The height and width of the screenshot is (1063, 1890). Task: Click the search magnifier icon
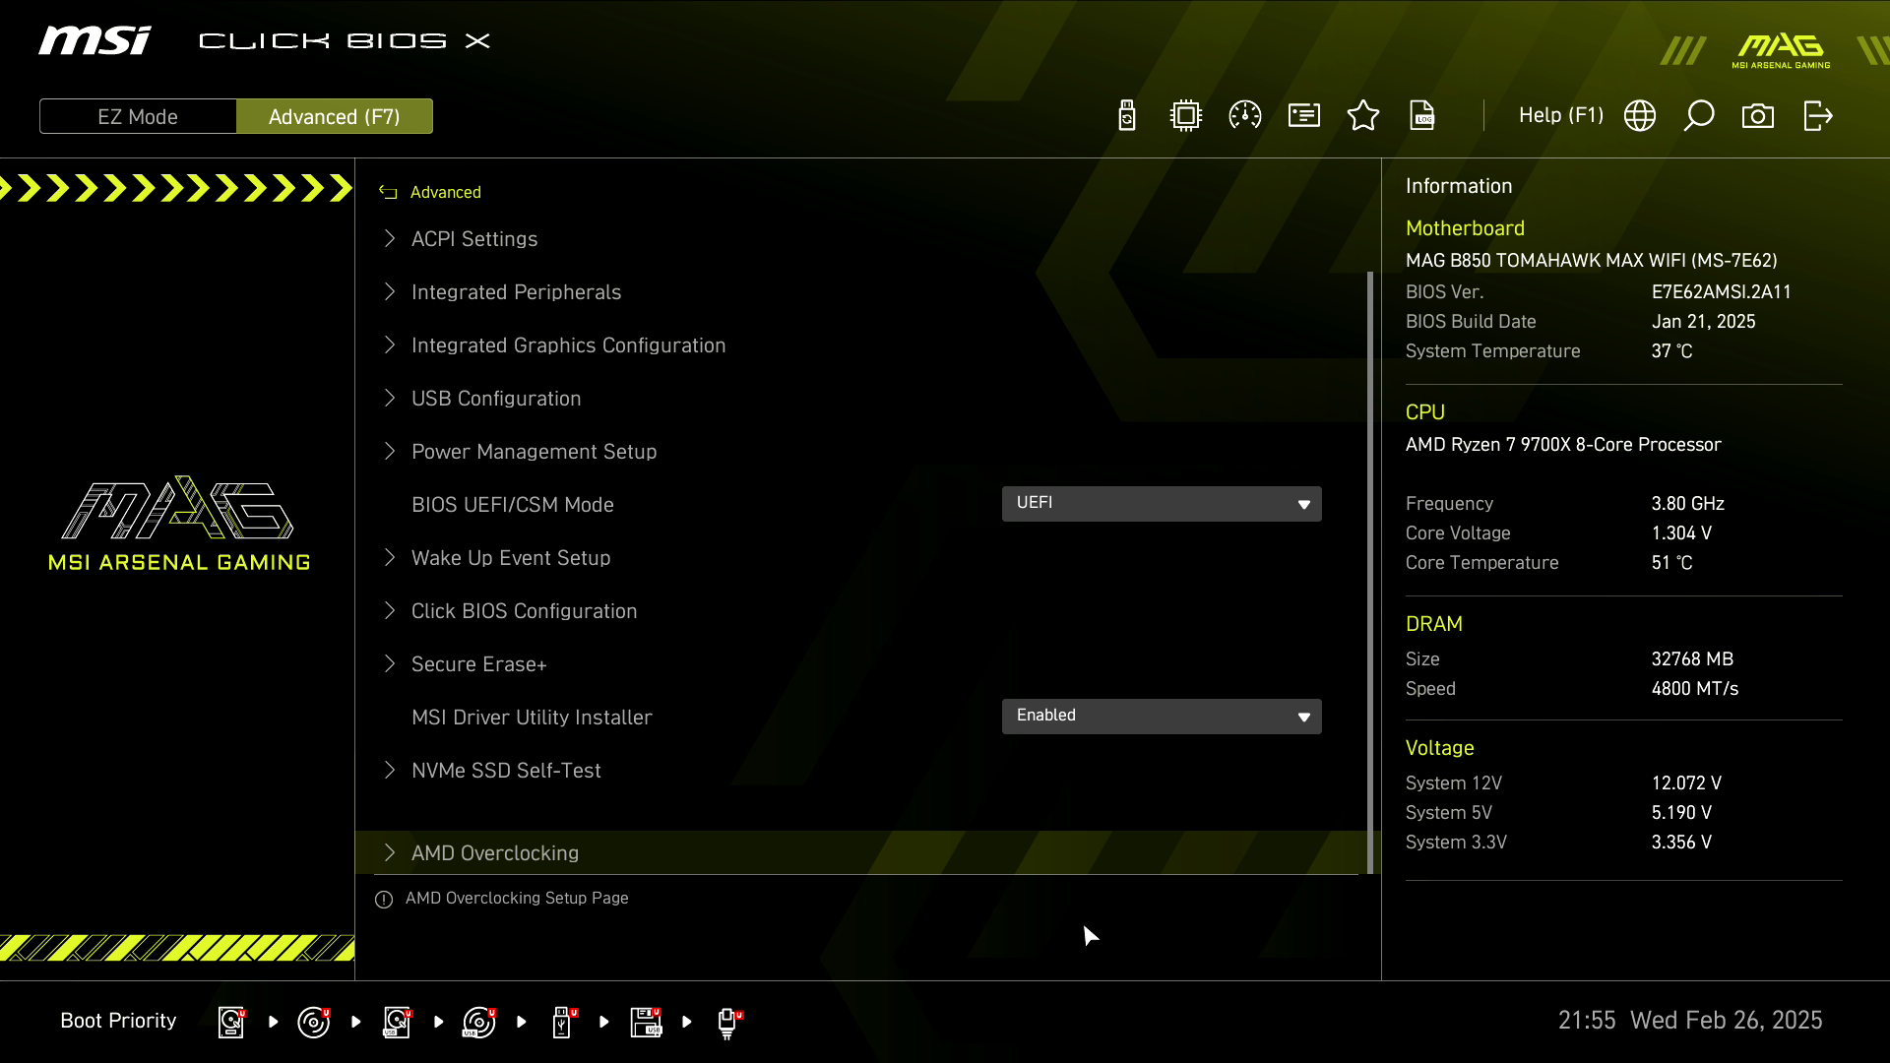coord(1699,116)
